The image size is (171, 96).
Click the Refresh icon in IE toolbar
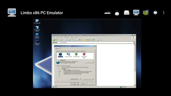[x=70, y=40]
